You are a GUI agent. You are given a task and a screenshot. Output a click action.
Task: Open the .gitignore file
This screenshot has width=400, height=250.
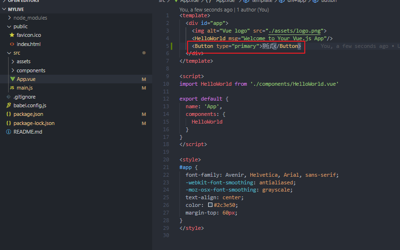coord(24,97)
